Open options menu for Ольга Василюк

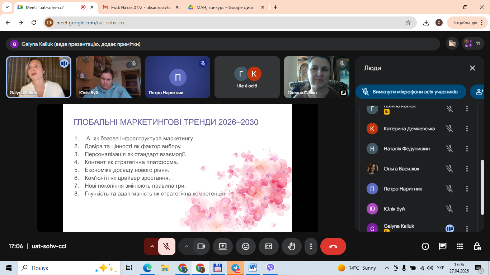pyautogui.click(x=467, y=169)
